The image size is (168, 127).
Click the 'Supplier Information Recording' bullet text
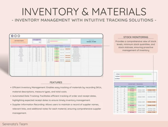[x=57, y=109]
